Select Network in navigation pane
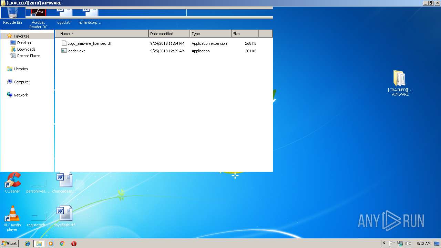This screenshot has width=441, height=248. [x=21, y=95]
